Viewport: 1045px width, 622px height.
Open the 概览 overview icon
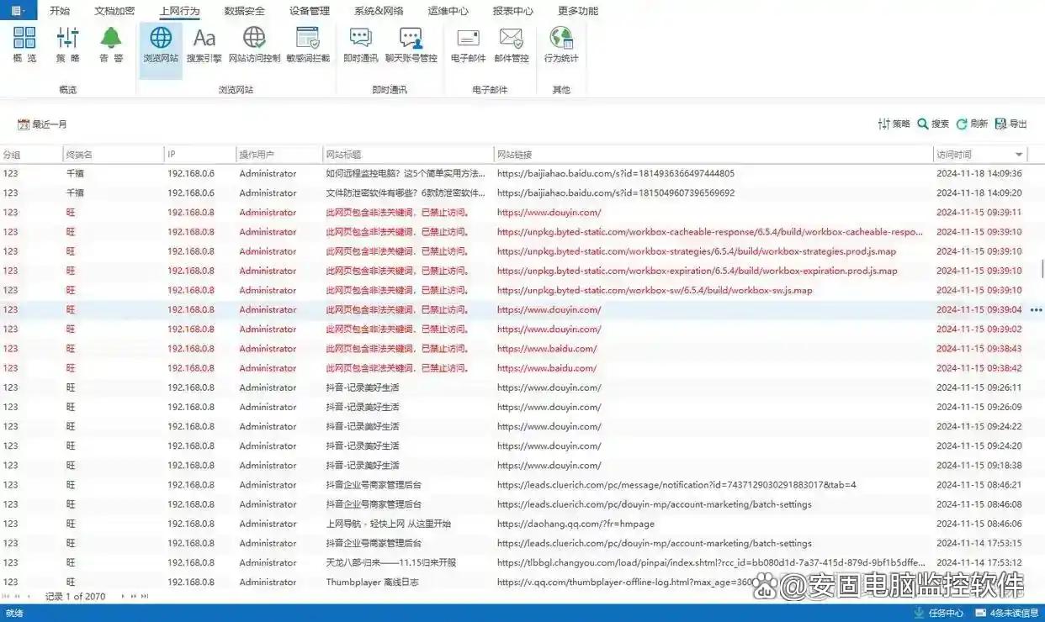click(25, 45)
